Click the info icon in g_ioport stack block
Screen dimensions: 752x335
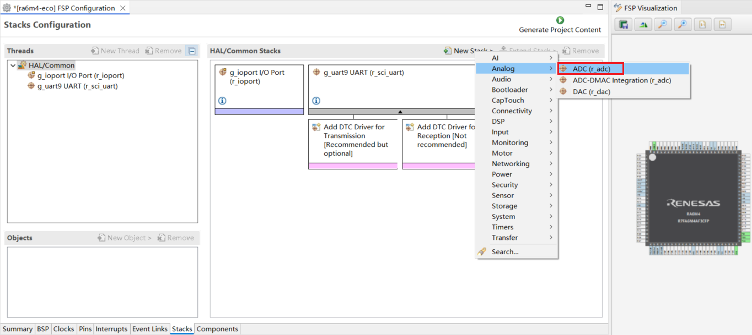coord(223,101)
